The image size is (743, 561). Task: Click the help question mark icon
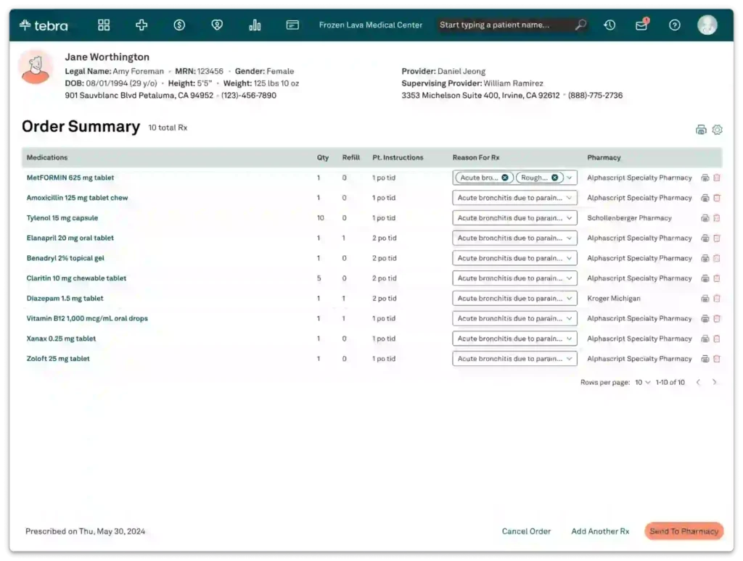[x=674, y=25]
